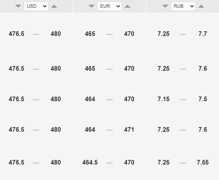219x180 pixels.
Task: Sort RUB column ascending with up arrow
Action: coord(201,6)
